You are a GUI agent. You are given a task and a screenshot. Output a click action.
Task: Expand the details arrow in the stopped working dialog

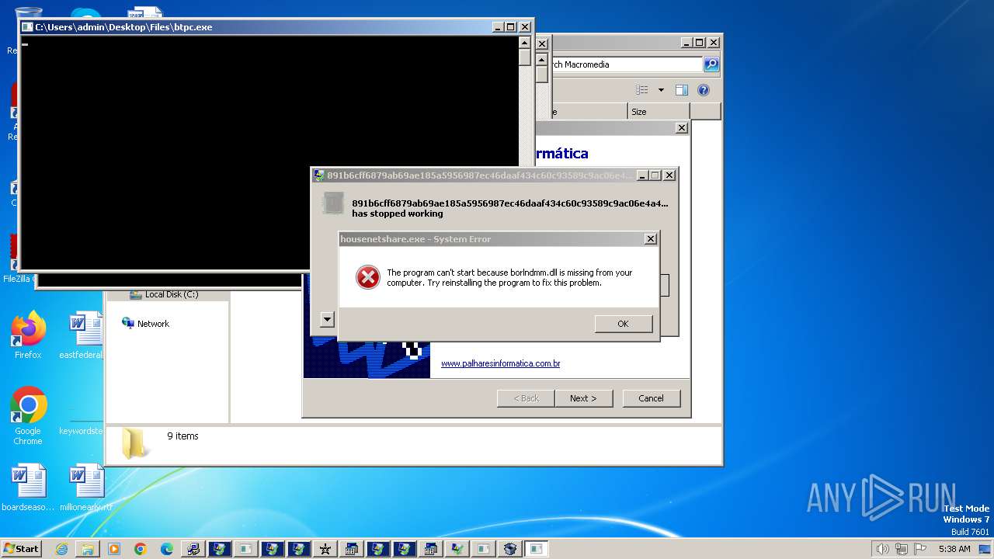tap(327, 319)
